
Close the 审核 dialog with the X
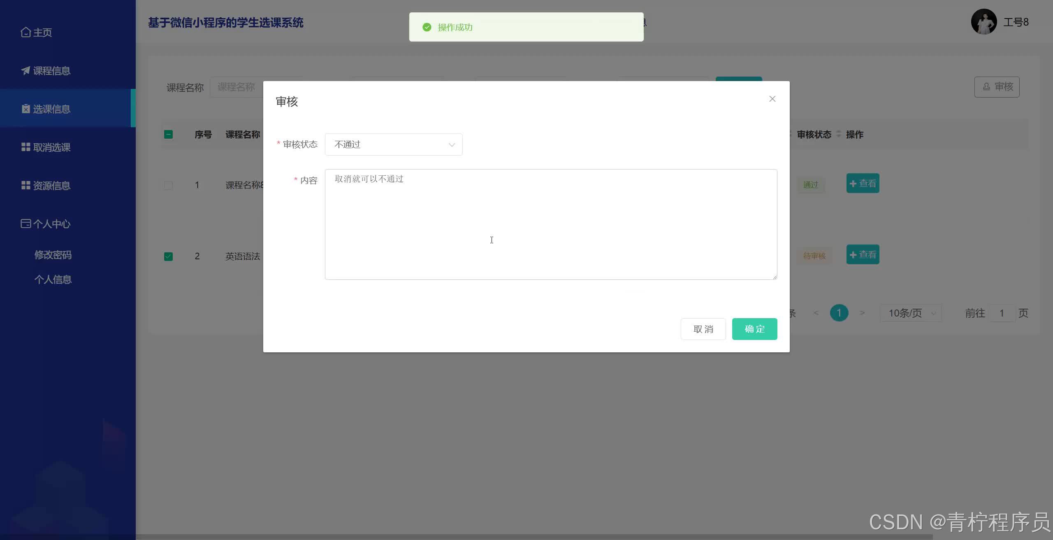coord(772,99)
